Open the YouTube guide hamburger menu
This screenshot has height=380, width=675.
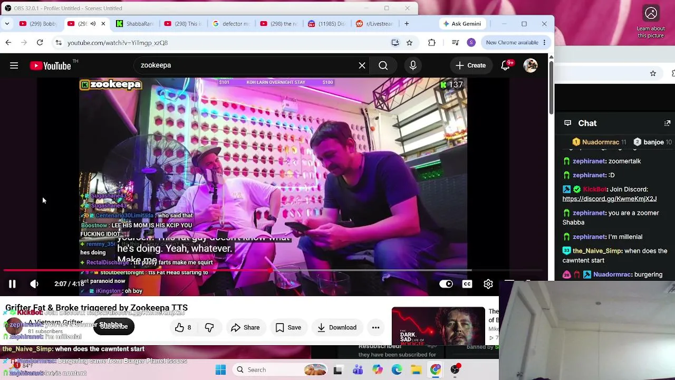click(14, 65)
